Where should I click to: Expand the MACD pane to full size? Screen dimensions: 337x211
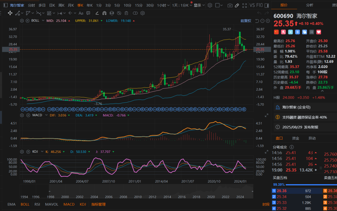click(x=266, y=115)
